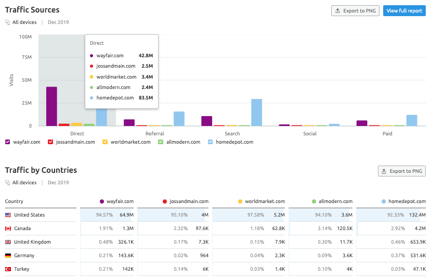Uncheck wayfair.com legend checkbox
Image resolution: width=431 pixels, height=278 pixels.
point(8,142)
